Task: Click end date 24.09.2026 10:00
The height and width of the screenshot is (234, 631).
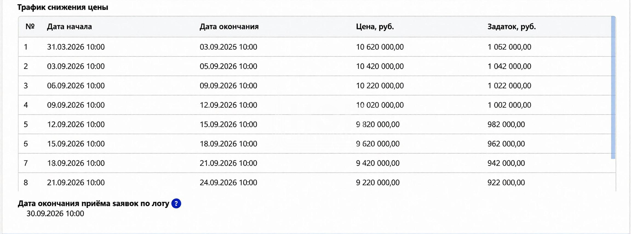Action: [228, 183]
